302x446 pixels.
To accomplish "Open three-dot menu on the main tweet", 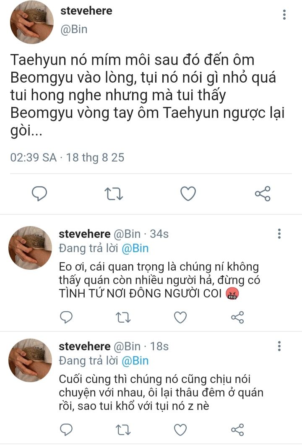I will coord(284,15).
